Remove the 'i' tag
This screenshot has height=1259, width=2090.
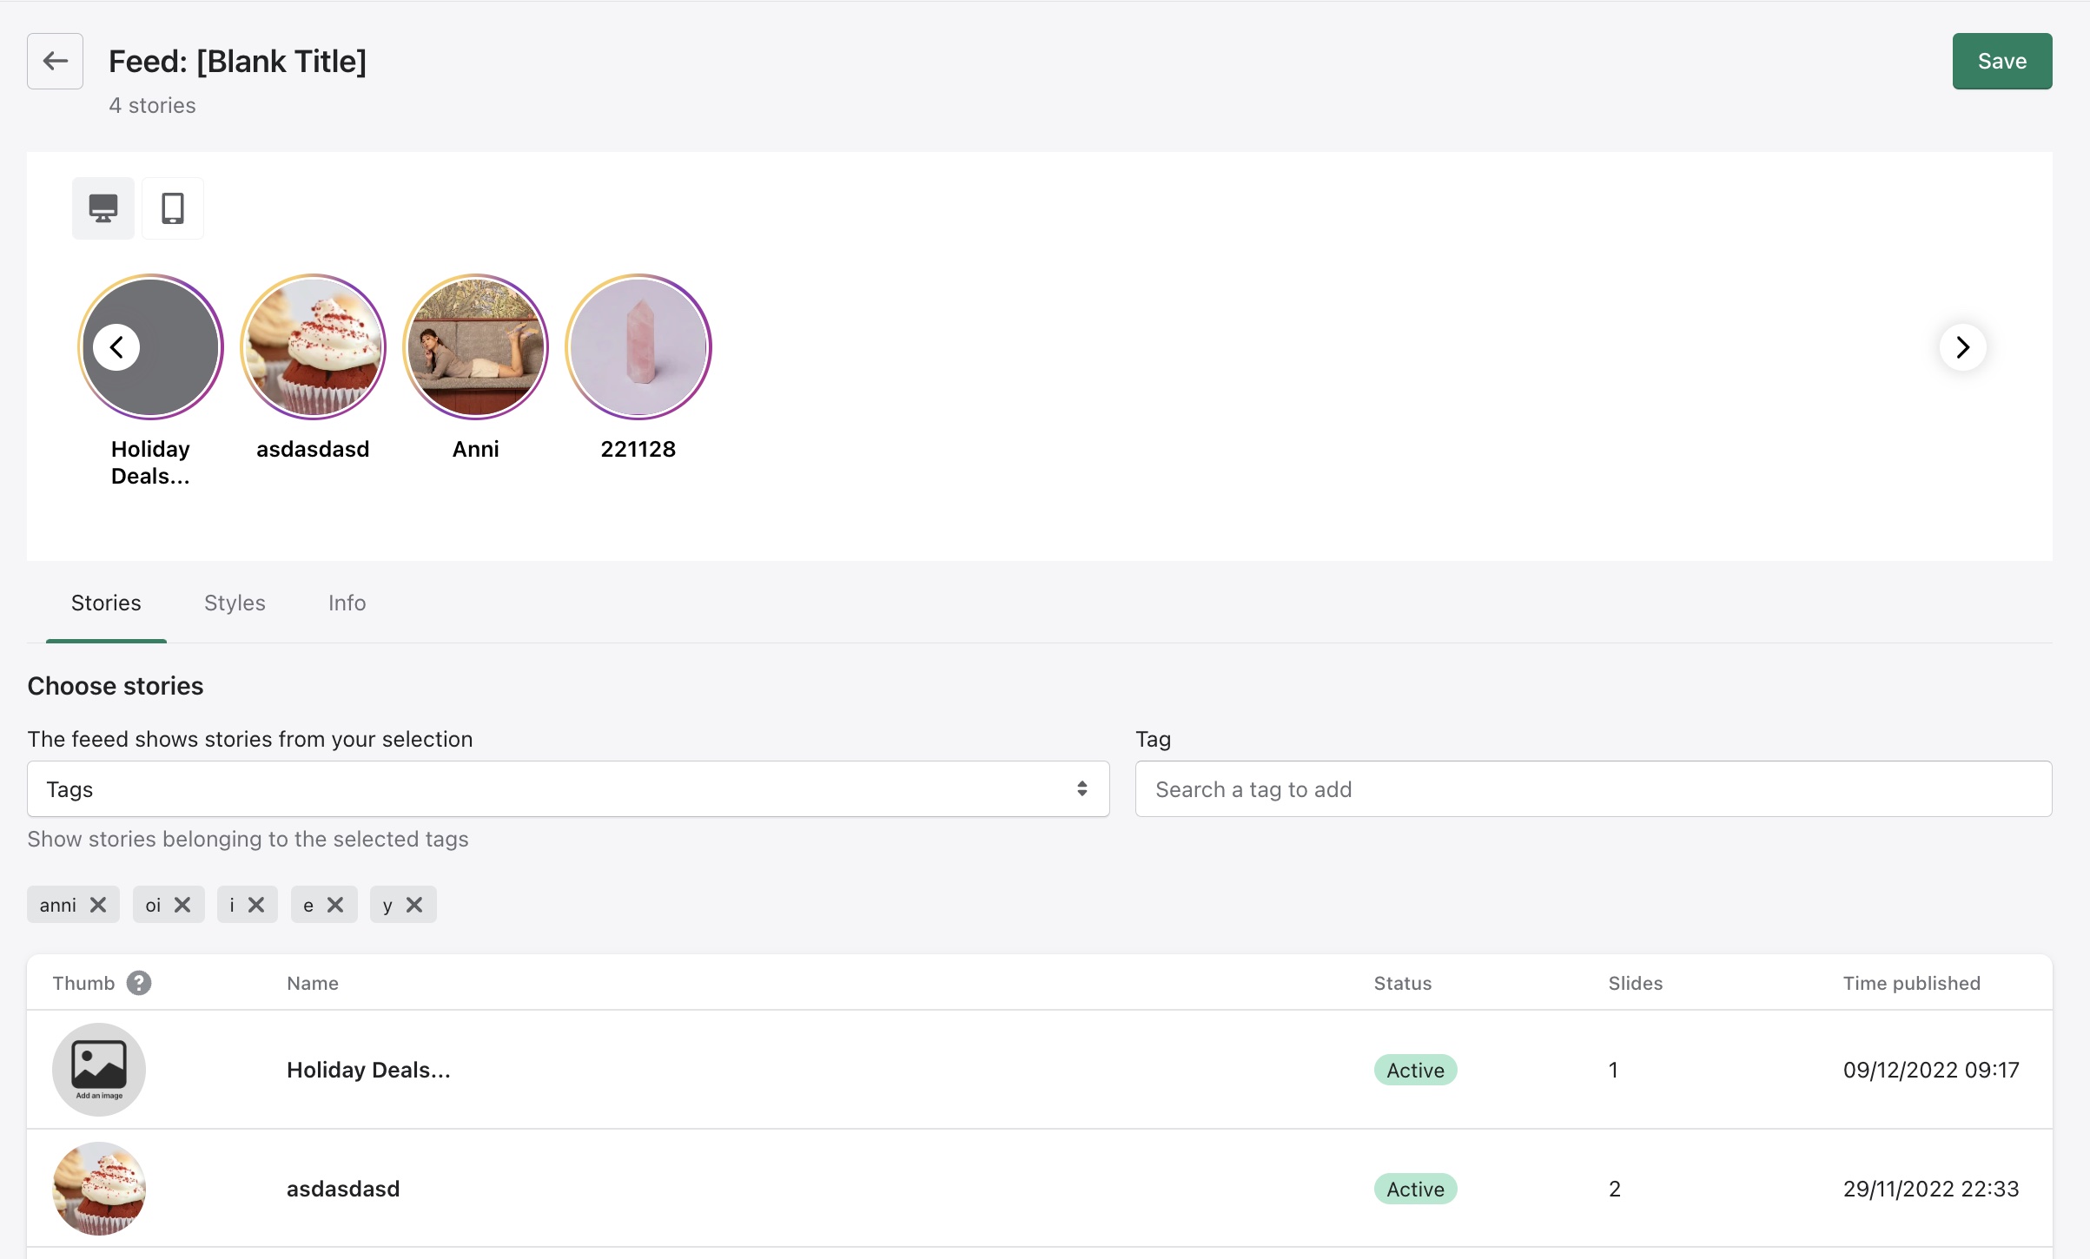256,905
